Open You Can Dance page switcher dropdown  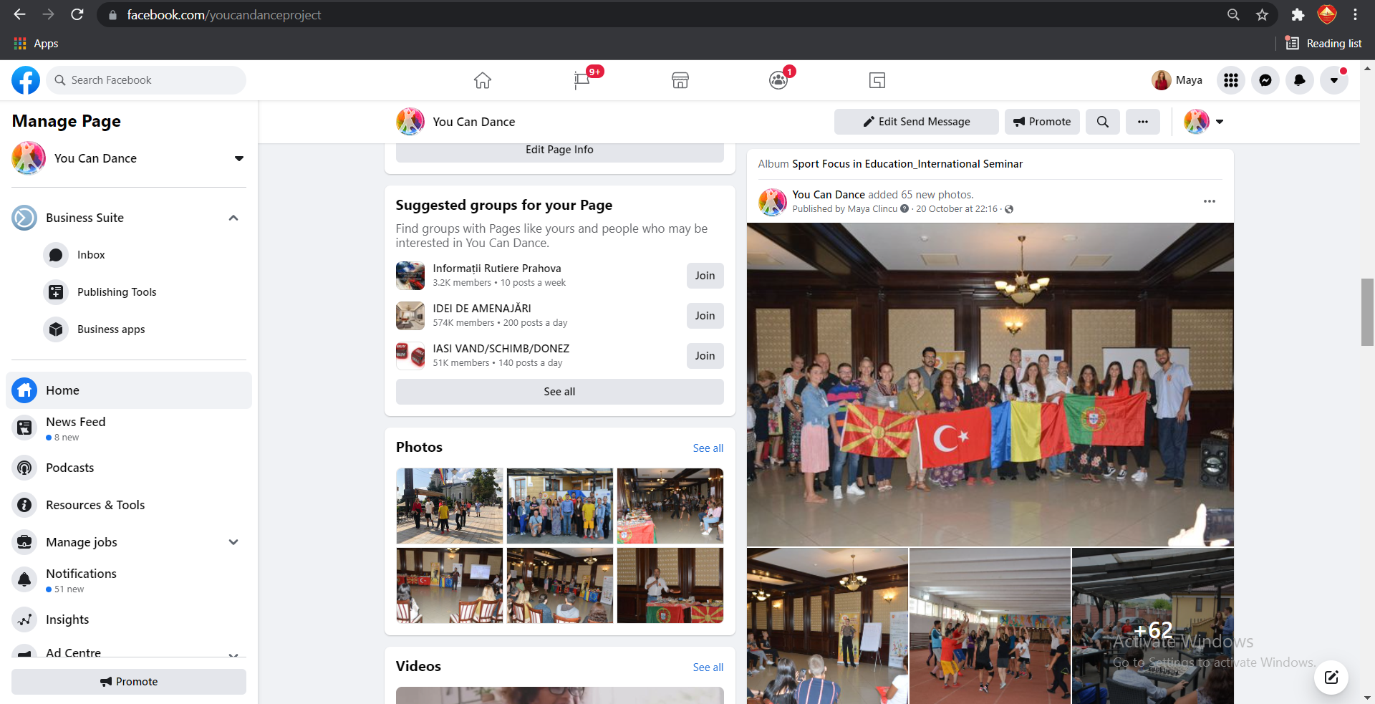239,158
